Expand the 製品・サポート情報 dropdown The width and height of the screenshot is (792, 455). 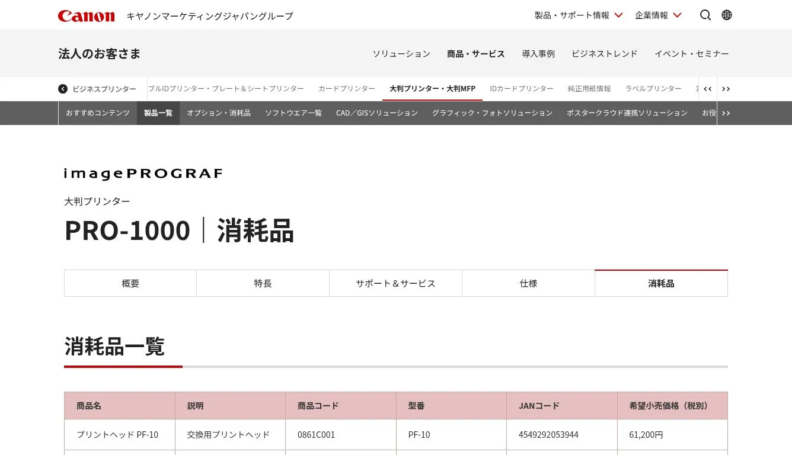click(579, 15)
